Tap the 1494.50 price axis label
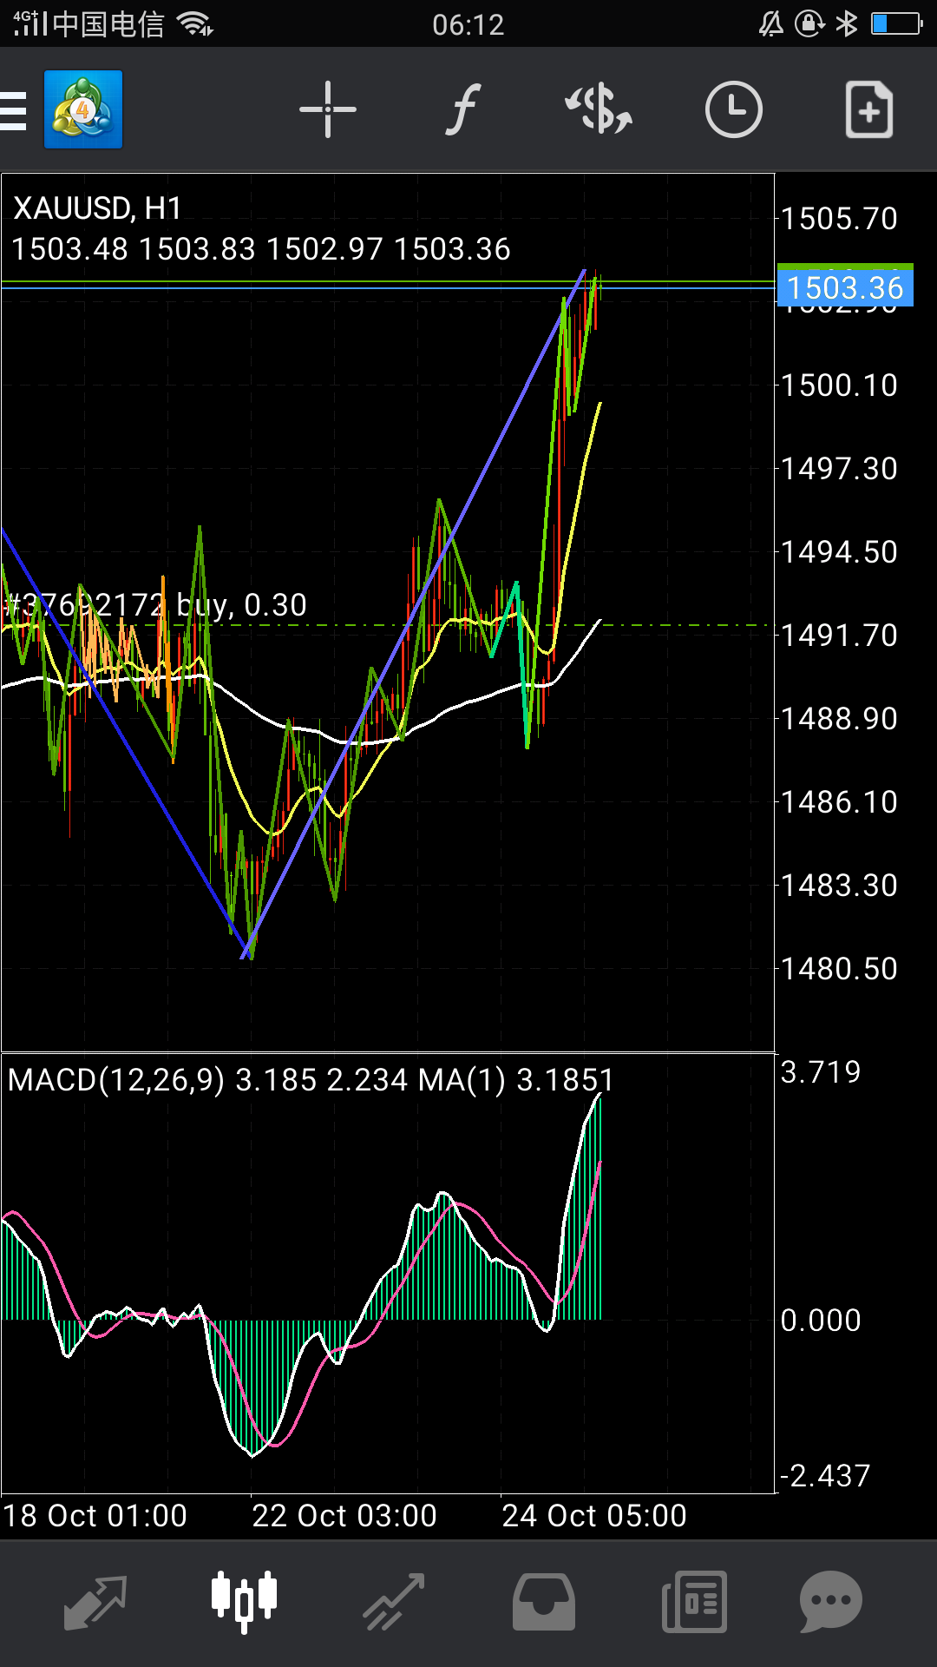The height and width of the screenshot is (1667, 937). pyautogui.click(x=839, y=552)
